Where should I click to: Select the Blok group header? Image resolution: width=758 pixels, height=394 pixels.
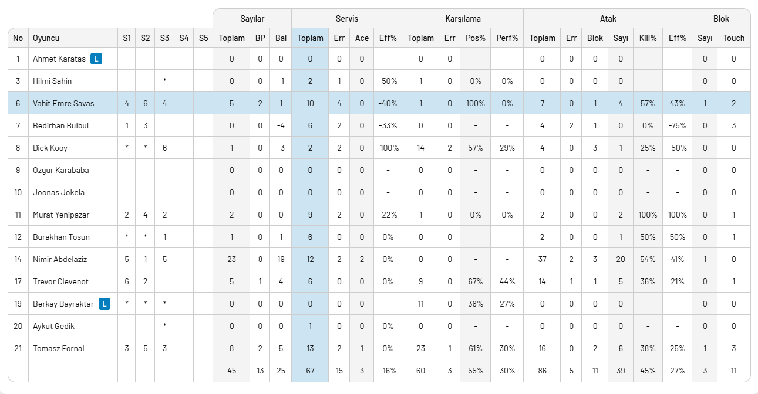pyautogui.click(x=721, y=19)
